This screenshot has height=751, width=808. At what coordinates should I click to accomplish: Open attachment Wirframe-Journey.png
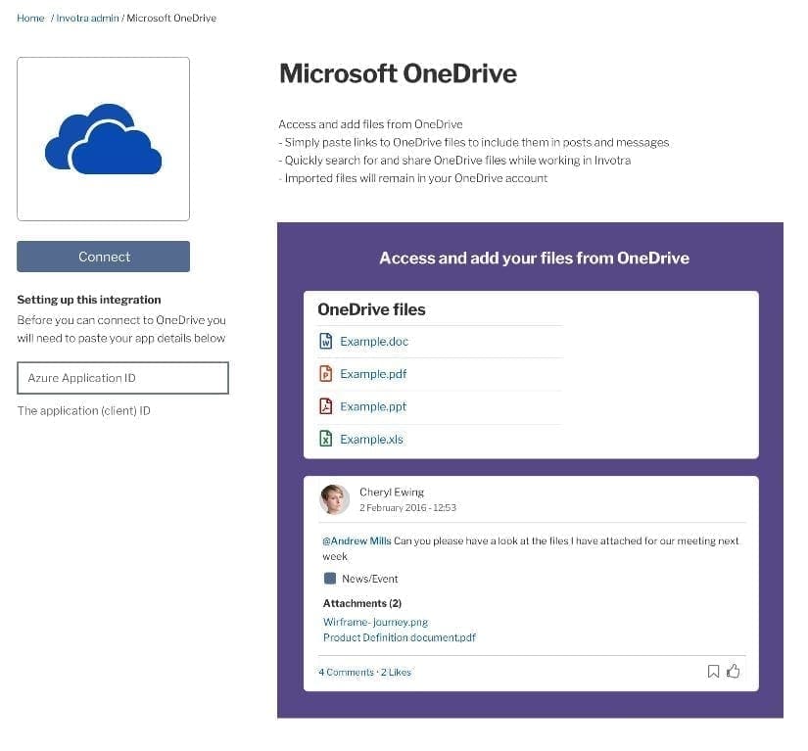(375, 622)
